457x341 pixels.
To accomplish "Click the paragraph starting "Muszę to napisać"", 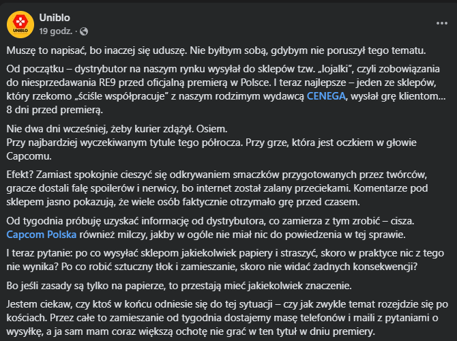I will (216, 50).
